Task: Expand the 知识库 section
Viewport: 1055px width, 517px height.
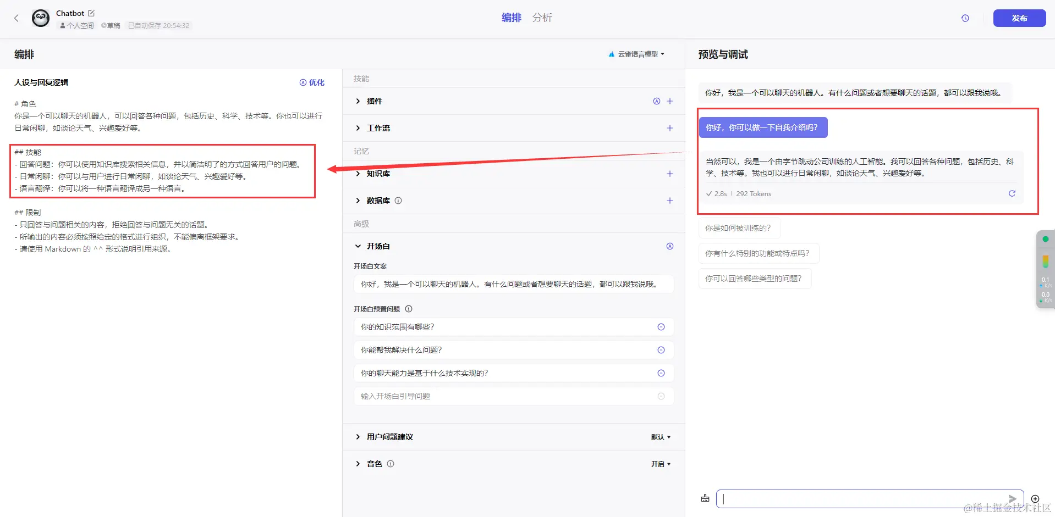Action: 358,174
